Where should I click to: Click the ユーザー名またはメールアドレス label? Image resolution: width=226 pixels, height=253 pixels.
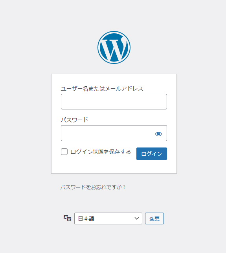click(102, 89)
